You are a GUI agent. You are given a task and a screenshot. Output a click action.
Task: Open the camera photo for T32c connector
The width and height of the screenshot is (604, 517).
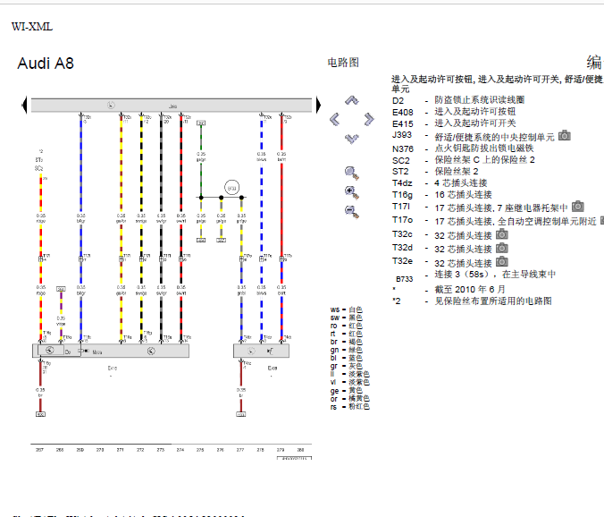(x=501, y=234)
